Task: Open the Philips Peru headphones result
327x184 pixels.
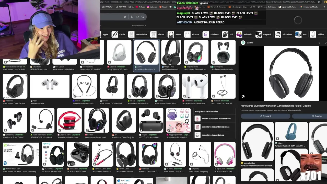Action: [171, 52]
